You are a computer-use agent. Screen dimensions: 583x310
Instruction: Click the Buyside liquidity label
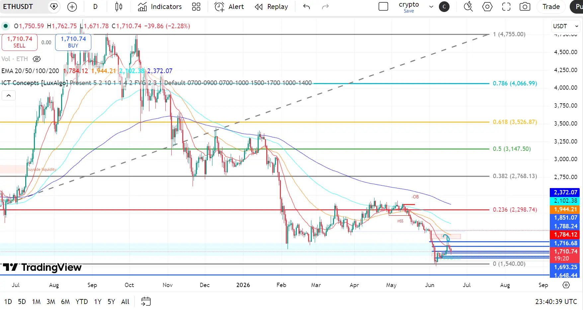point(42,169)
